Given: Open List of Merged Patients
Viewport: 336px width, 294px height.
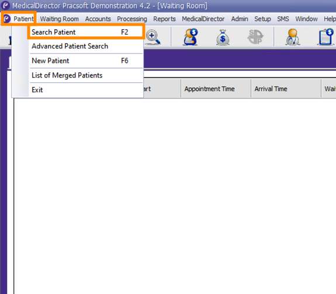Looking at the screenshot, I should tap(86, 75).
